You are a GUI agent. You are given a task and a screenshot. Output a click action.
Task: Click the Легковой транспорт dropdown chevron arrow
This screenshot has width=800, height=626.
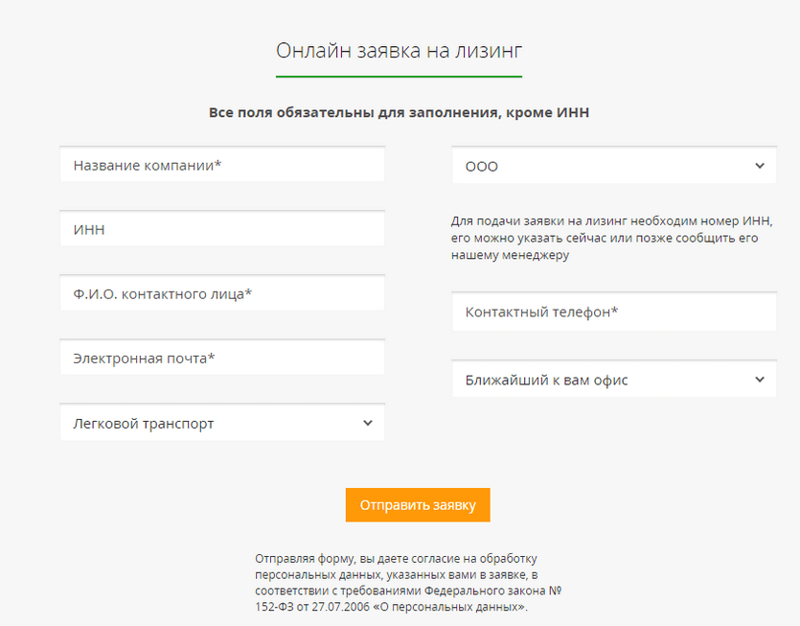click(x=367, y=423)
